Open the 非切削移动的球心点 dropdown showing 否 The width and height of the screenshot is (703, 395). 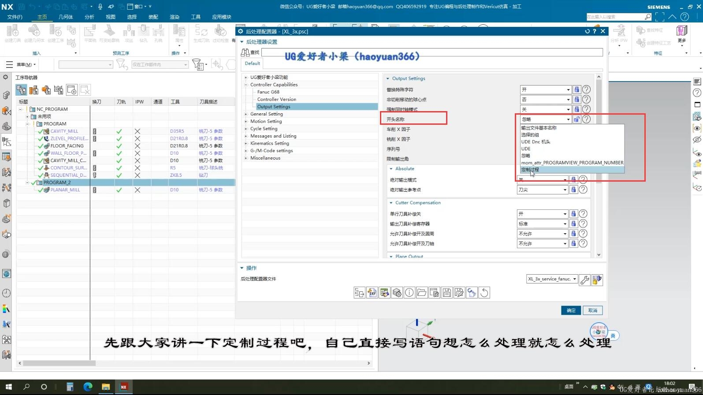click(546, 100)
